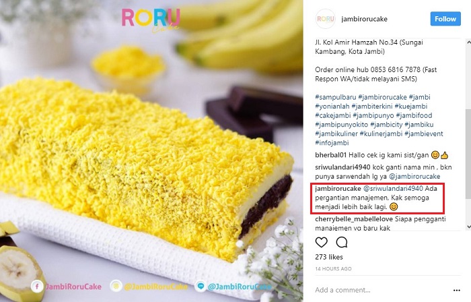Click the RORU Cake logo on the photo
This screenshot has width=471, height=302.
[x=151, y=20]
